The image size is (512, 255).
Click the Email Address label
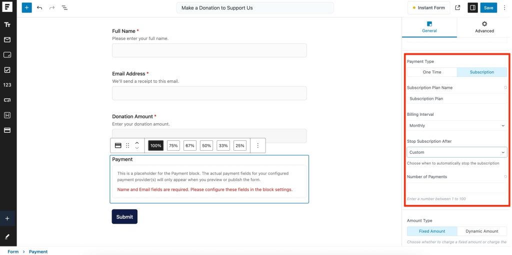(128, 74)
